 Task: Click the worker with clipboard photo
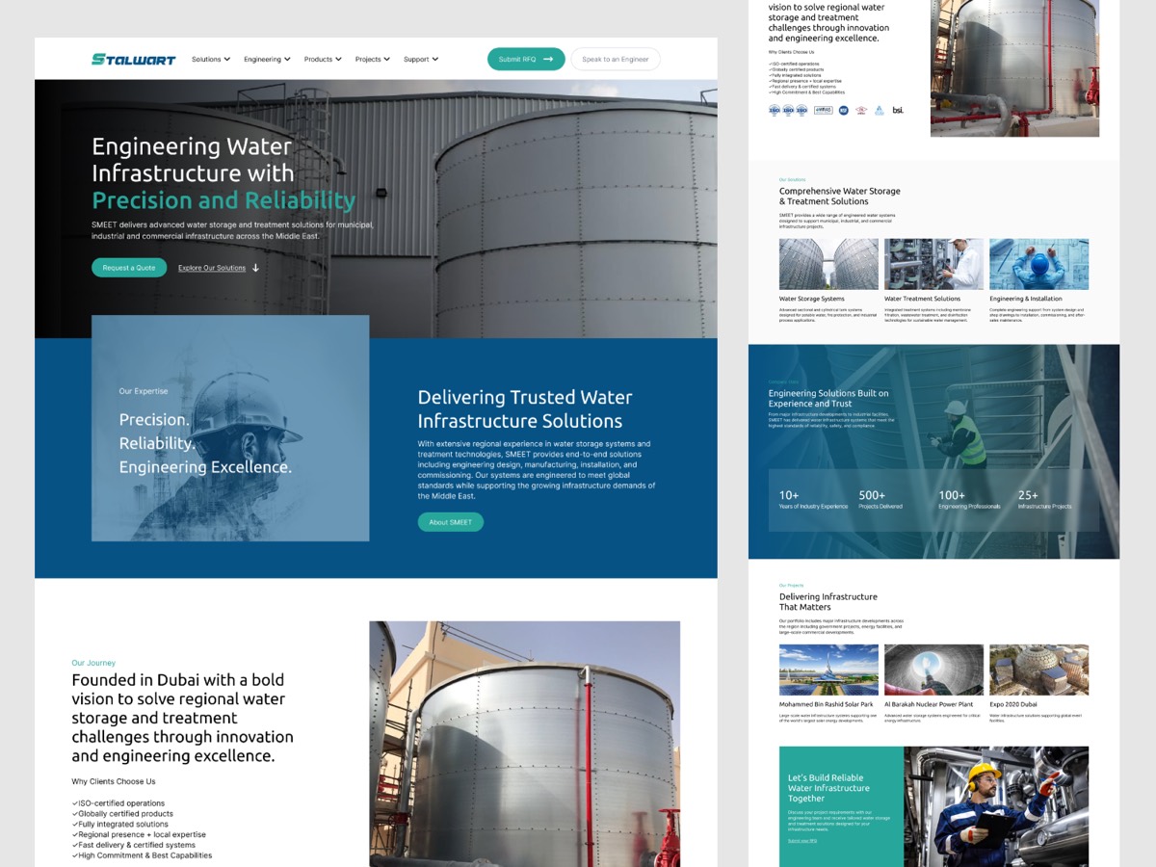996,806
